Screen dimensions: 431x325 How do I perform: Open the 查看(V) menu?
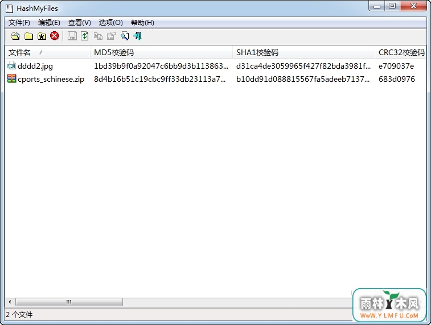80,23
